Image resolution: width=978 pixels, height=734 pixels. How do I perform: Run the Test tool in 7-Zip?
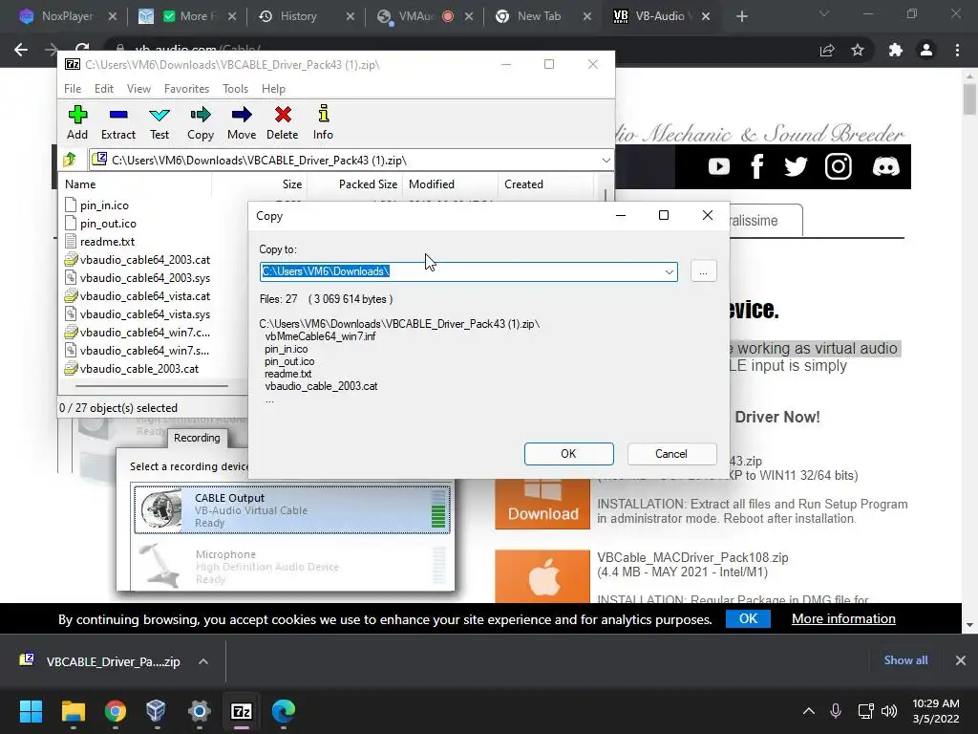coord(159,122)
